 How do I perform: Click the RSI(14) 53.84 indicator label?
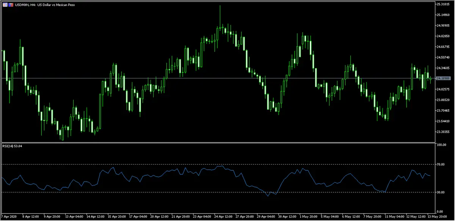13,146
